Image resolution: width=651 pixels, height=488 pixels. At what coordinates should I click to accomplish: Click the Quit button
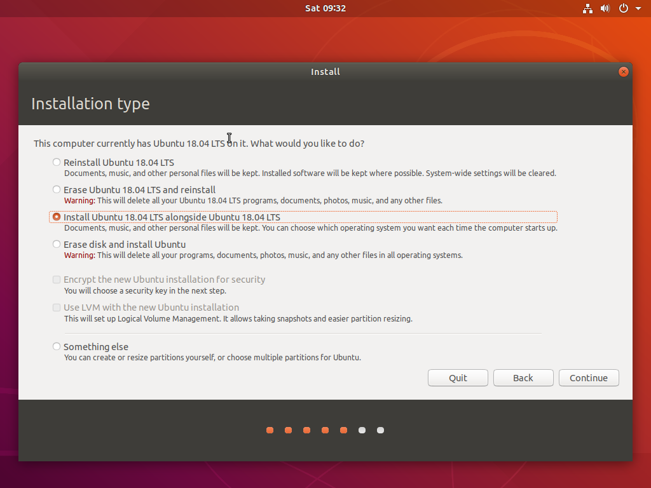tap(458, 377)
